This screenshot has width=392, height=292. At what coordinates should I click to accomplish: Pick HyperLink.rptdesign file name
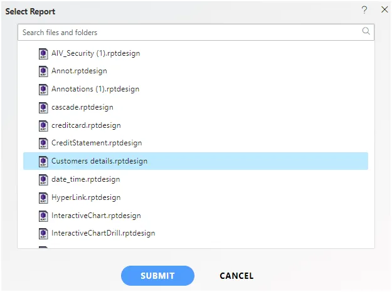[x=86, y=197]
